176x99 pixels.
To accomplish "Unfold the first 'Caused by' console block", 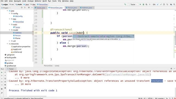I will pyautogui.click(x=8, y=71).
